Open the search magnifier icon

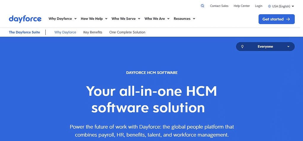click(202, 6)
